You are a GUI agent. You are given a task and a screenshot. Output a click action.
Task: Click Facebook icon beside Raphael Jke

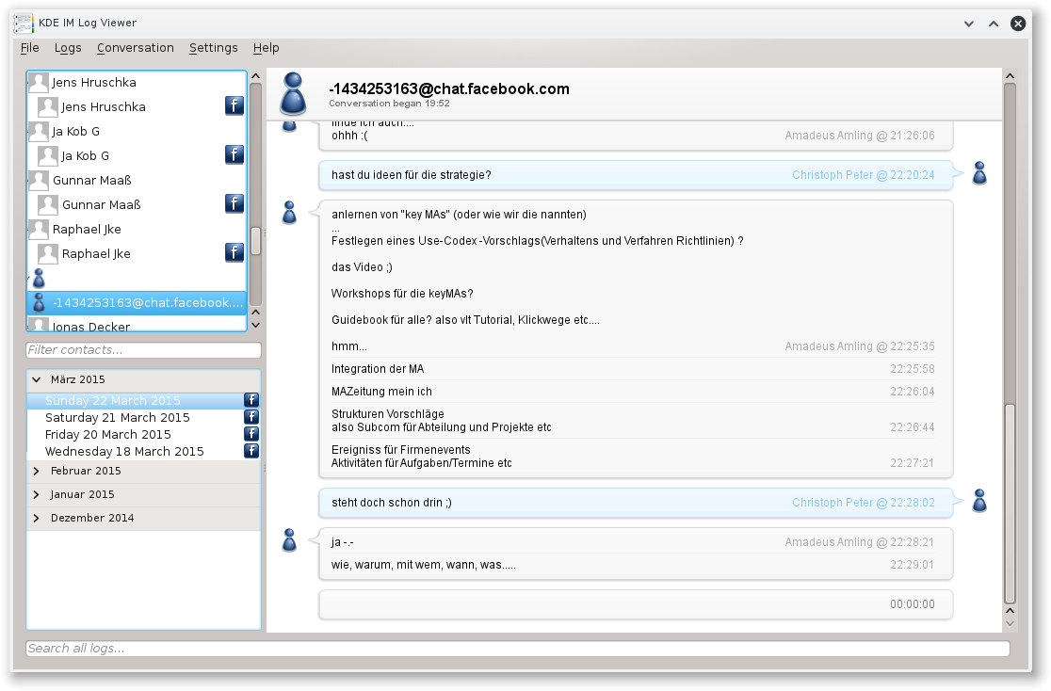(234, 252)
